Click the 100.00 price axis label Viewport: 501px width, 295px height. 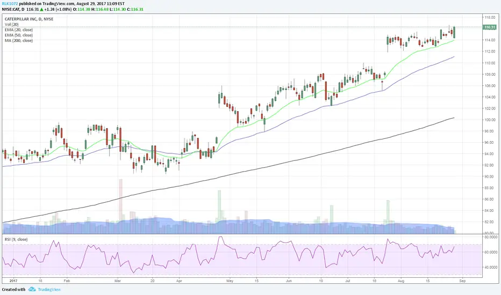click(x=490, y=120)
